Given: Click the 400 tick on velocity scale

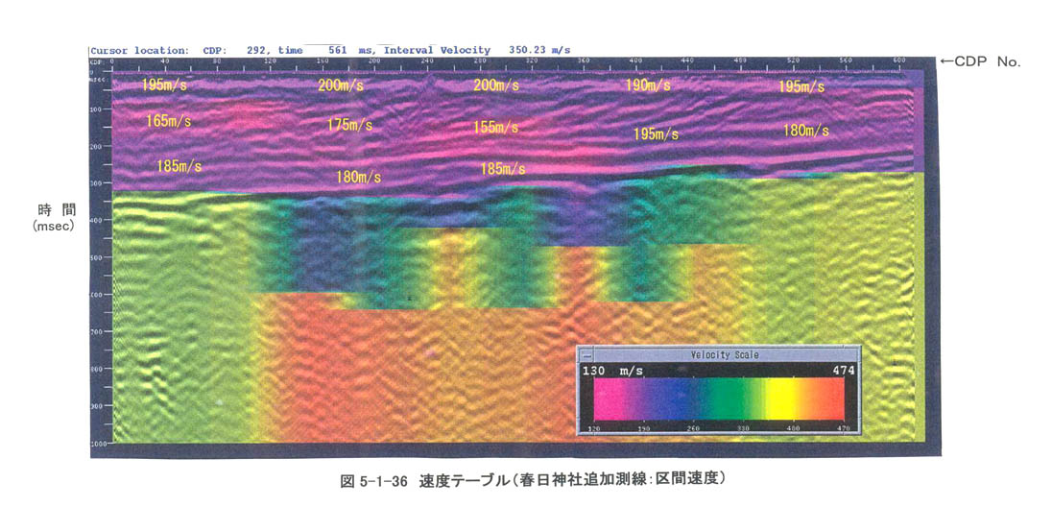Looking at the screenshot, I should point(792,426).
